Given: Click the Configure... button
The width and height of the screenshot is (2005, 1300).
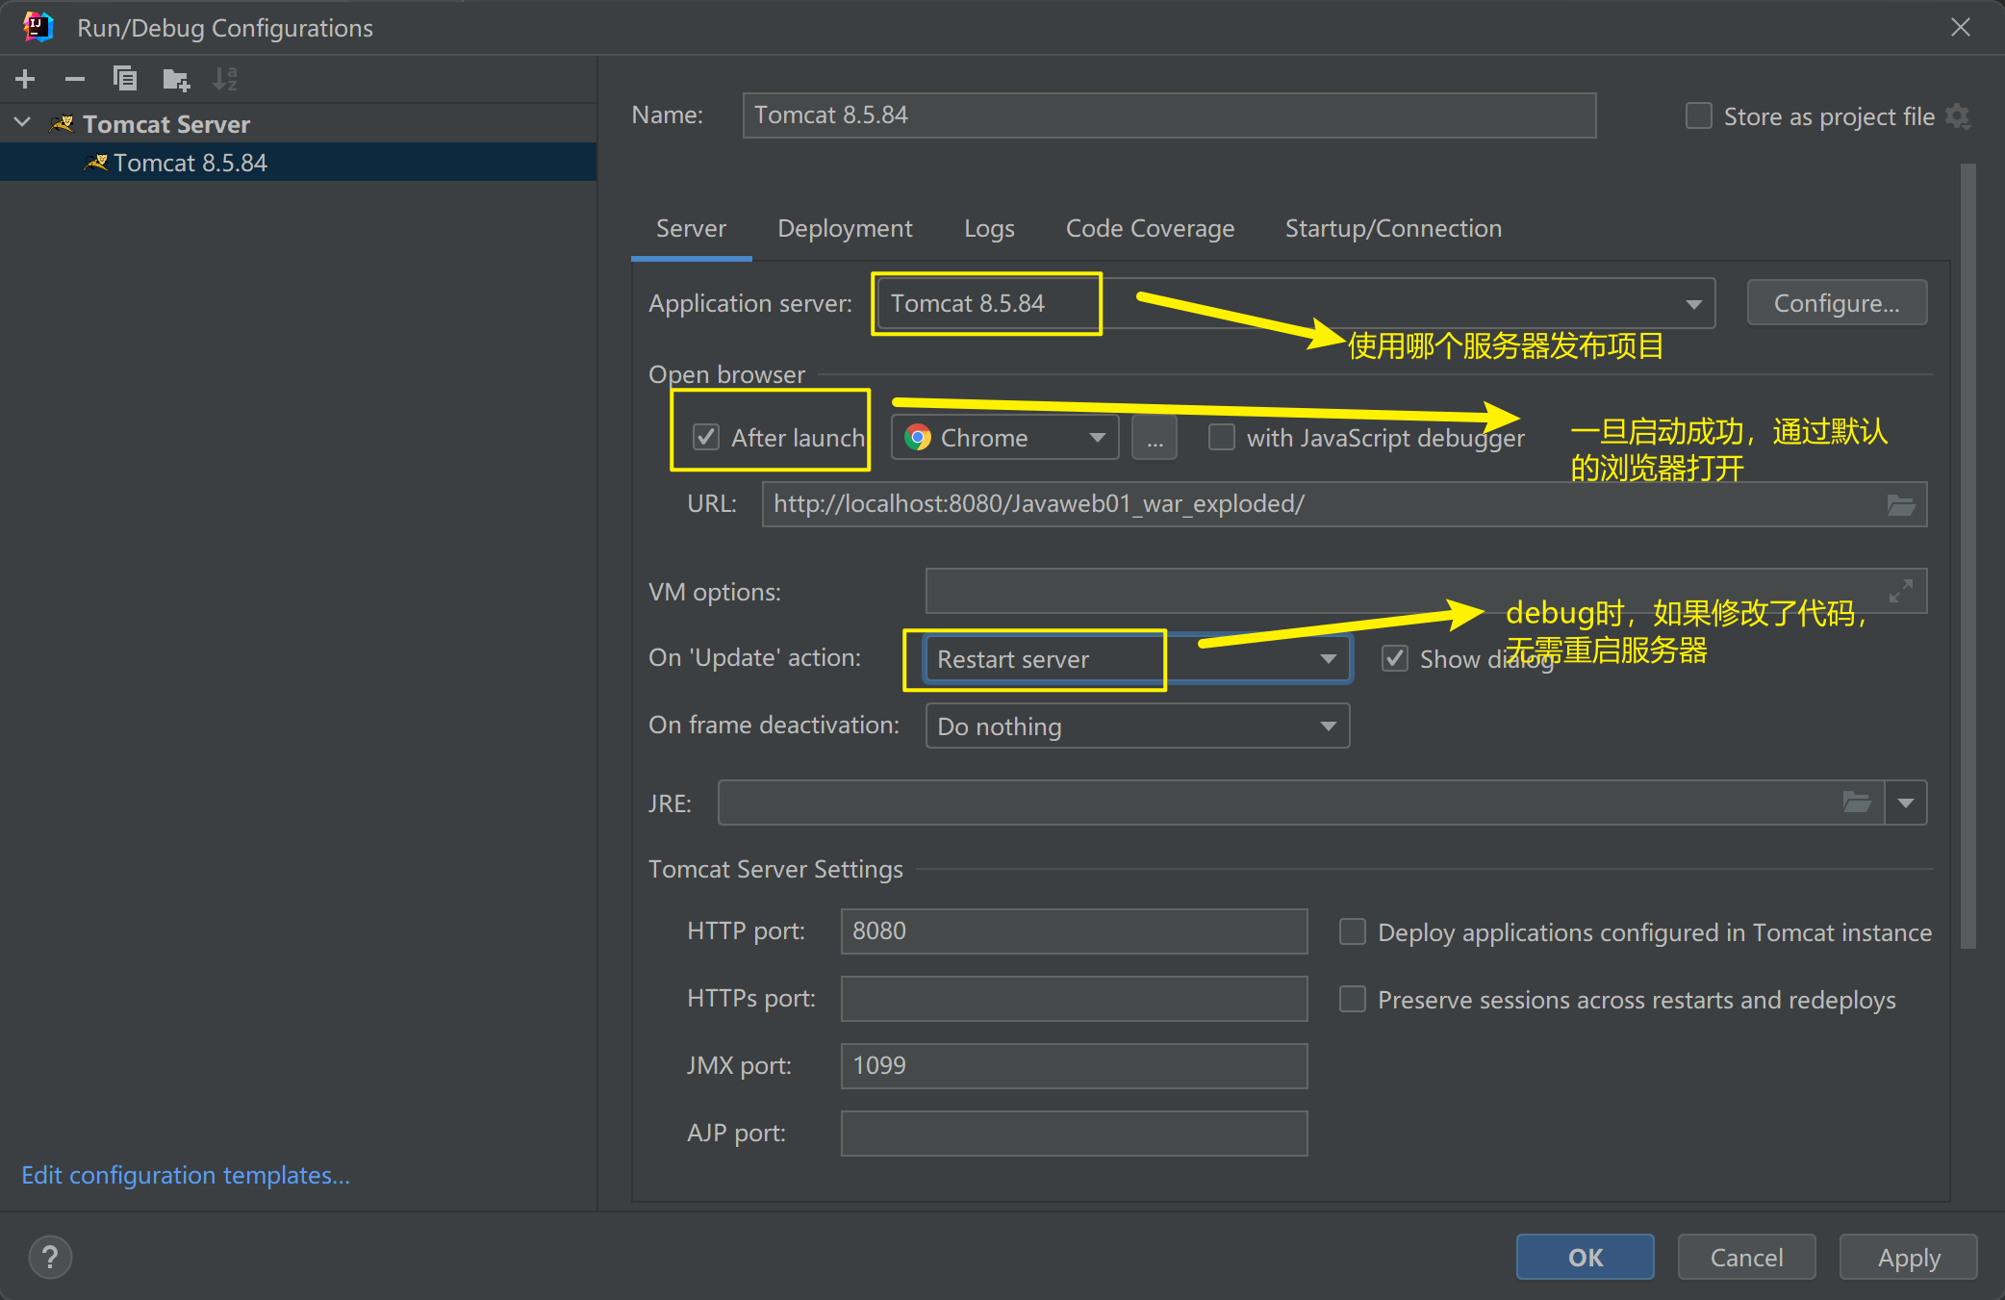Looking at the screenshot, I should 1836,304.
